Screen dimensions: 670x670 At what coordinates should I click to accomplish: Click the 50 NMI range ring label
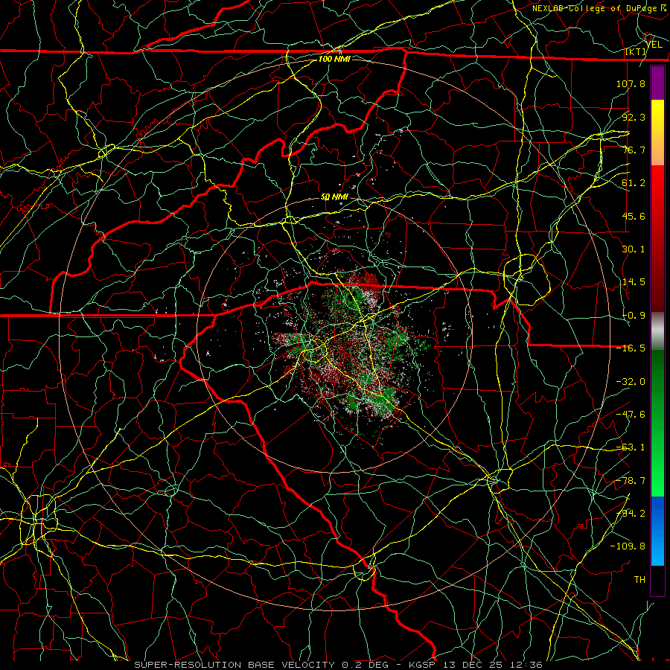point(334,197)
